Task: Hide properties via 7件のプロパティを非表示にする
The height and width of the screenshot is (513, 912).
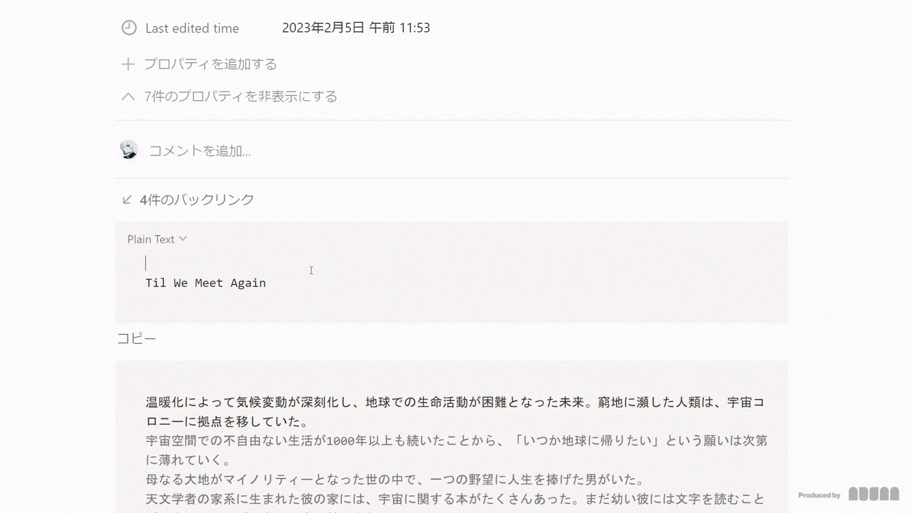Action: (x=240, y=97)
